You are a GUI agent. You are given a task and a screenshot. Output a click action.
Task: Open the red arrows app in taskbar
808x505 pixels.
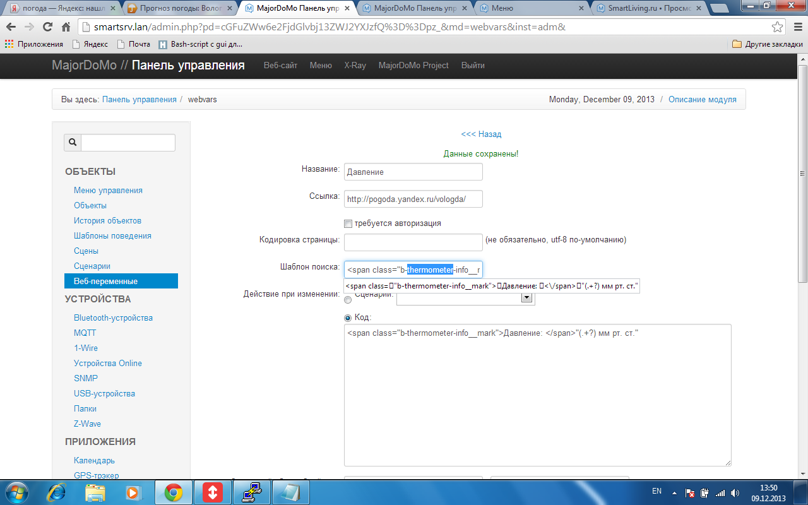213,492
